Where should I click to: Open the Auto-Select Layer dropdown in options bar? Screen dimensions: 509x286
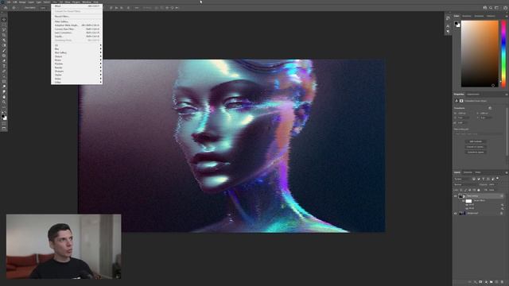43,8
